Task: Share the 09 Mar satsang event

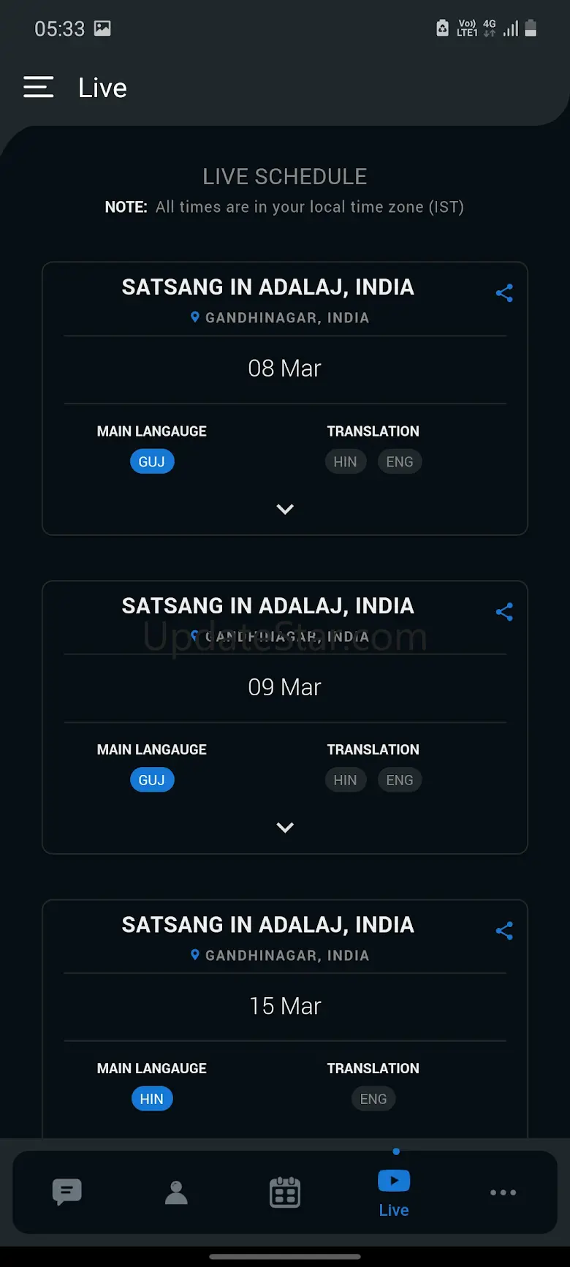Action: click(x=504, y=612)
